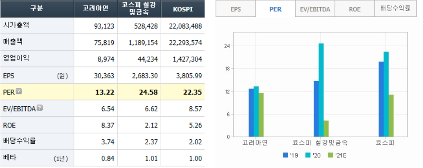
Task: Click the 고려아연 column header
Action: pos(96,9)
